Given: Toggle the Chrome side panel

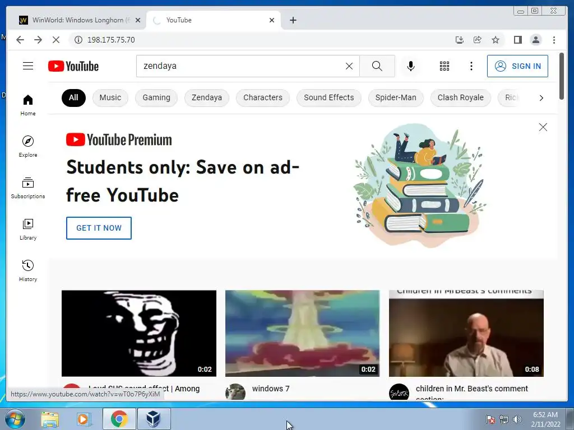Looking at the screenshot, I should click(517, 40).
